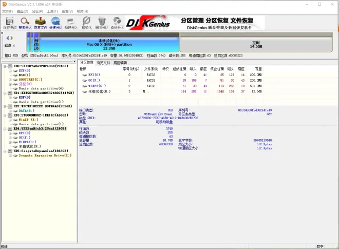Collapse the HD1 KINGSTON disk node

[5, 93]
